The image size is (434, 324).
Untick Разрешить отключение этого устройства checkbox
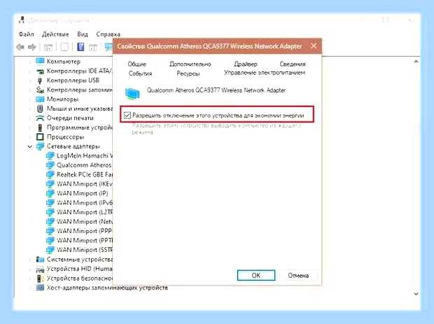(x=127, y=115)
